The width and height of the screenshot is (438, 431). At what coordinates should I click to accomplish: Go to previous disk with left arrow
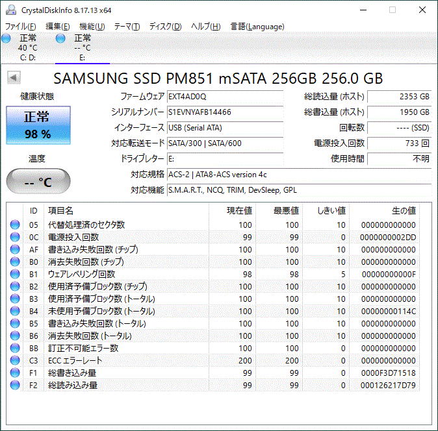[x=14, y=77]
